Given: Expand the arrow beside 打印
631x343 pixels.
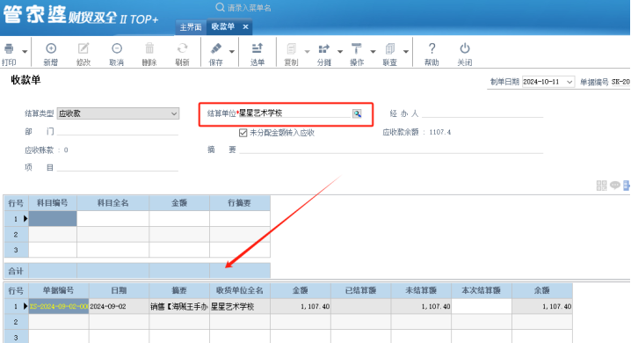Looking at the screenshot, I should click(x=25, y=52).
